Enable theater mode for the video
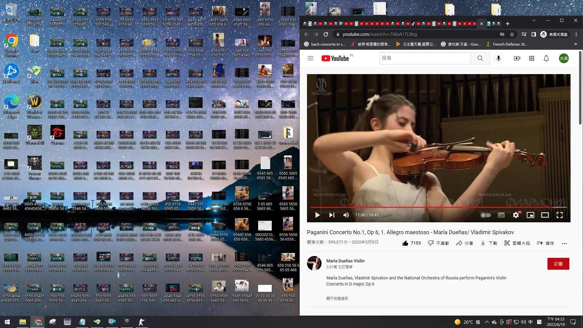This screenshot has width=583, height=328. pyautogui.click(x=545, y=215)
